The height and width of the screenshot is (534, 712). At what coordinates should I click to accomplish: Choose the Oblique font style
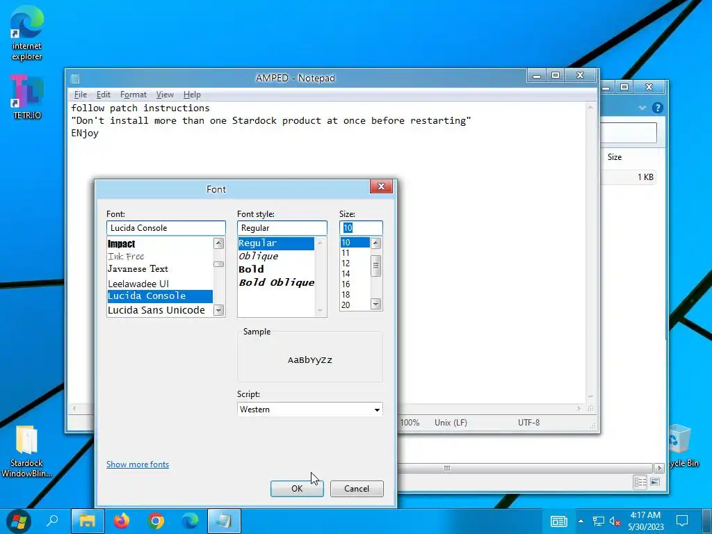click(x=276, y=257)
